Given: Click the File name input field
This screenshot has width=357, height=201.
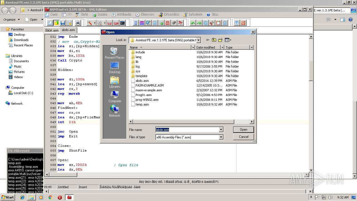Looking at the screenshot, I should pos(187,130).
